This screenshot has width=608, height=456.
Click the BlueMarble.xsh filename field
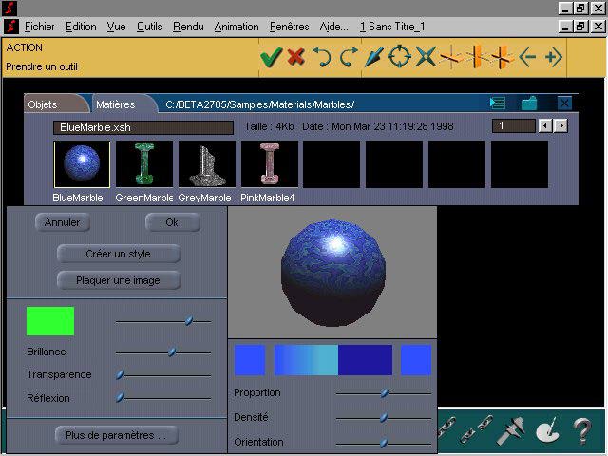(143, 127)
